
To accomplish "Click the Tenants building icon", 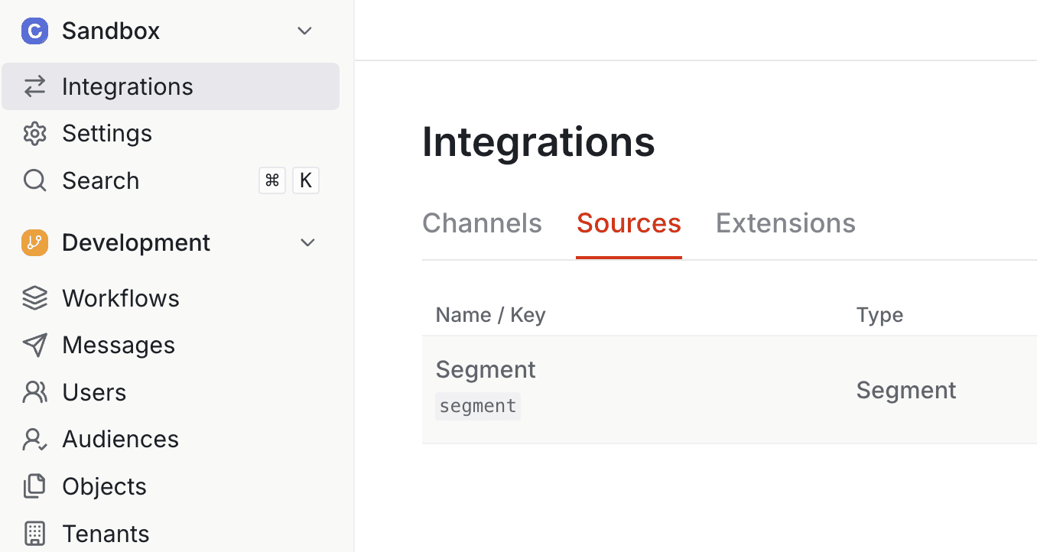I will [x=35, y=534].
